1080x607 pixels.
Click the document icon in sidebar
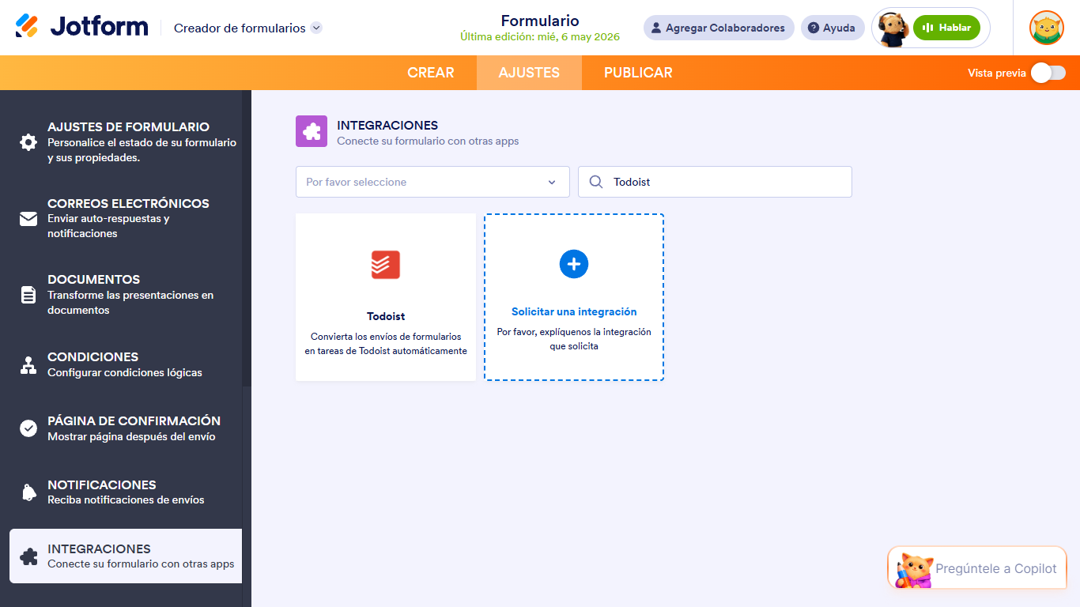click(x=28, y=295)
